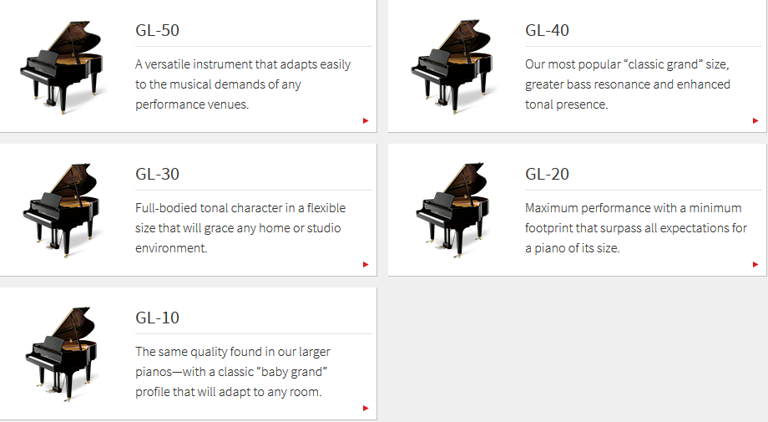Open the GL-50 grand piano image
The width and height of the screenshot is (768, 422).
pos(62,67)
